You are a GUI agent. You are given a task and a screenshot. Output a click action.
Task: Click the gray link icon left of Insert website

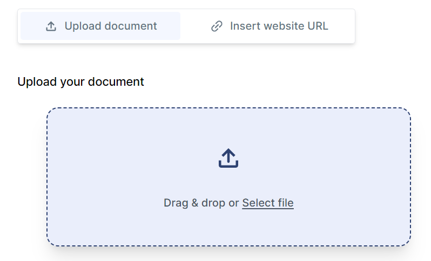(x=217, y=26)
